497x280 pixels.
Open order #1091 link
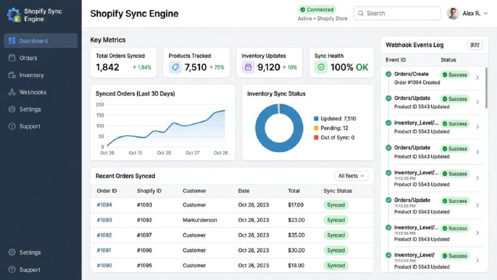(x=104, y=250)
